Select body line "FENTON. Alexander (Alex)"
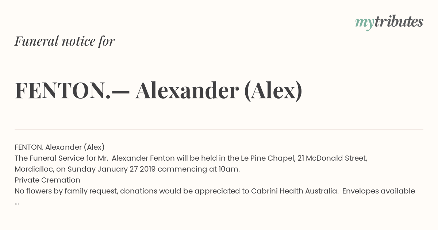 (x=59, y=147)
